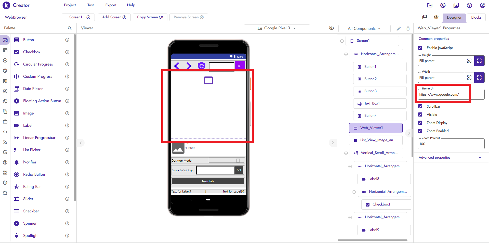Open the Export menu
489x243 pixels.
click(110, 5)
